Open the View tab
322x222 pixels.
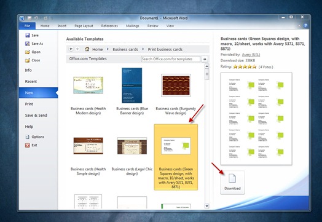[170, 26]
